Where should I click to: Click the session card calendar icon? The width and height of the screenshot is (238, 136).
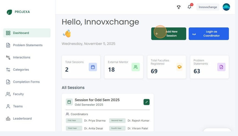[69, 102]
